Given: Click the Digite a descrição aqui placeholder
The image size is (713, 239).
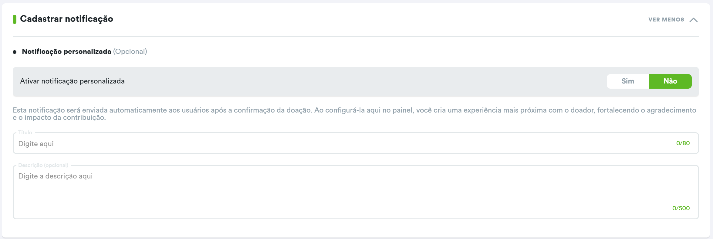Looking at the screenshot, I should (x=55, y=176).
